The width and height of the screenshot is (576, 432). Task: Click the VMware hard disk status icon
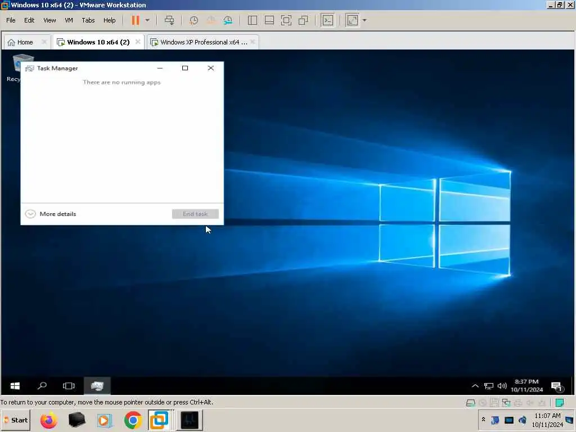coord(471,403)
